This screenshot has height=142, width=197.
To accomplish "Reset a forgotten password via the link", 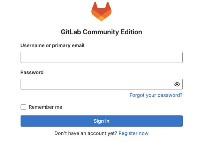I will (x=156, y=95).
